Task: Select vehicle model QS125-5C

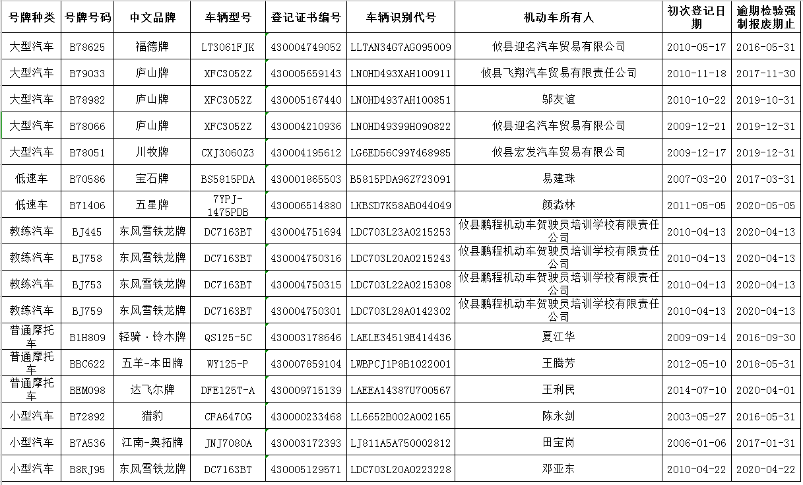Action: pyautogui.click(x=228, y=337)
